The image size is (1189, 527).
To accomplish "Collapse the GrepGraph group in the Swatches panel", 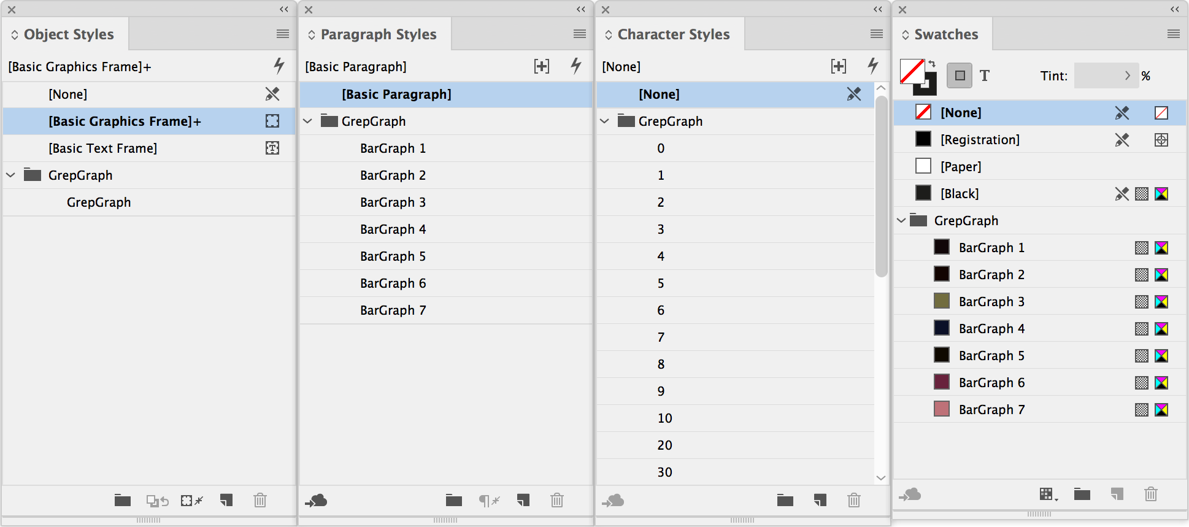I will coord(901,221).
